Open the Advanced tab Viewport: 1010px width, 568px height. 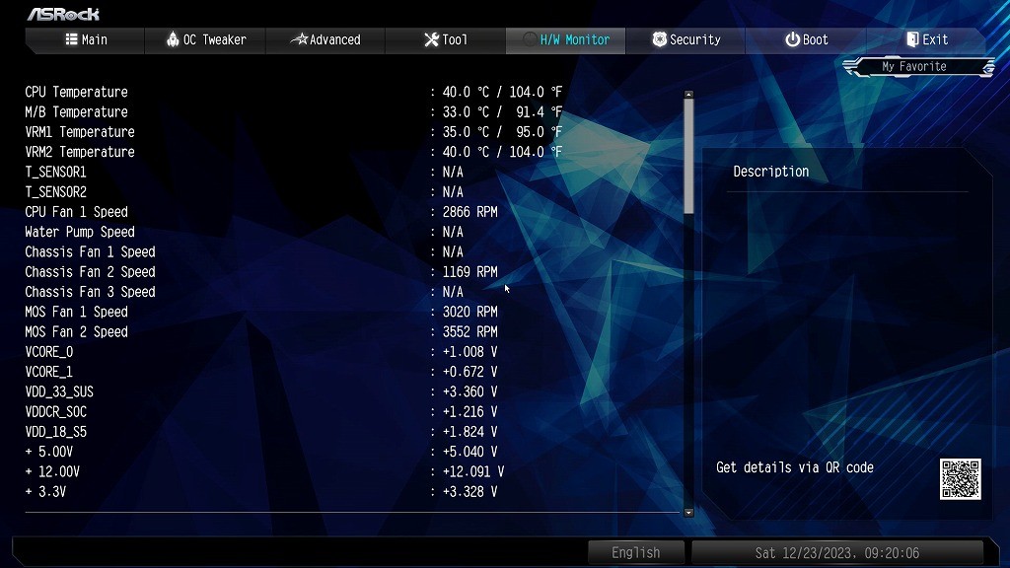click(x=325, y=39)
